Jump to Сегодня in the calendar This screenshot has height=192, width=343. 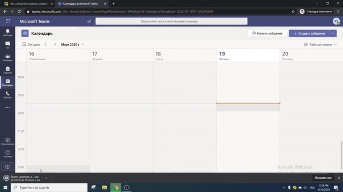point(31,44)
